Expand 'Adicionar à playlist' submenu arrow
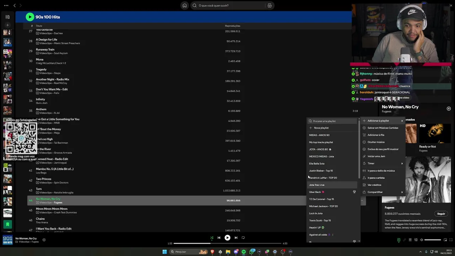Viewport: 455px width, 256px height. [x=402, y=121]
